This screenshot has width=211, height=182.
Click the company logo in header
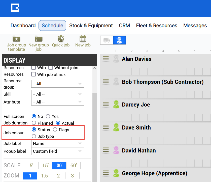[15, 8]
